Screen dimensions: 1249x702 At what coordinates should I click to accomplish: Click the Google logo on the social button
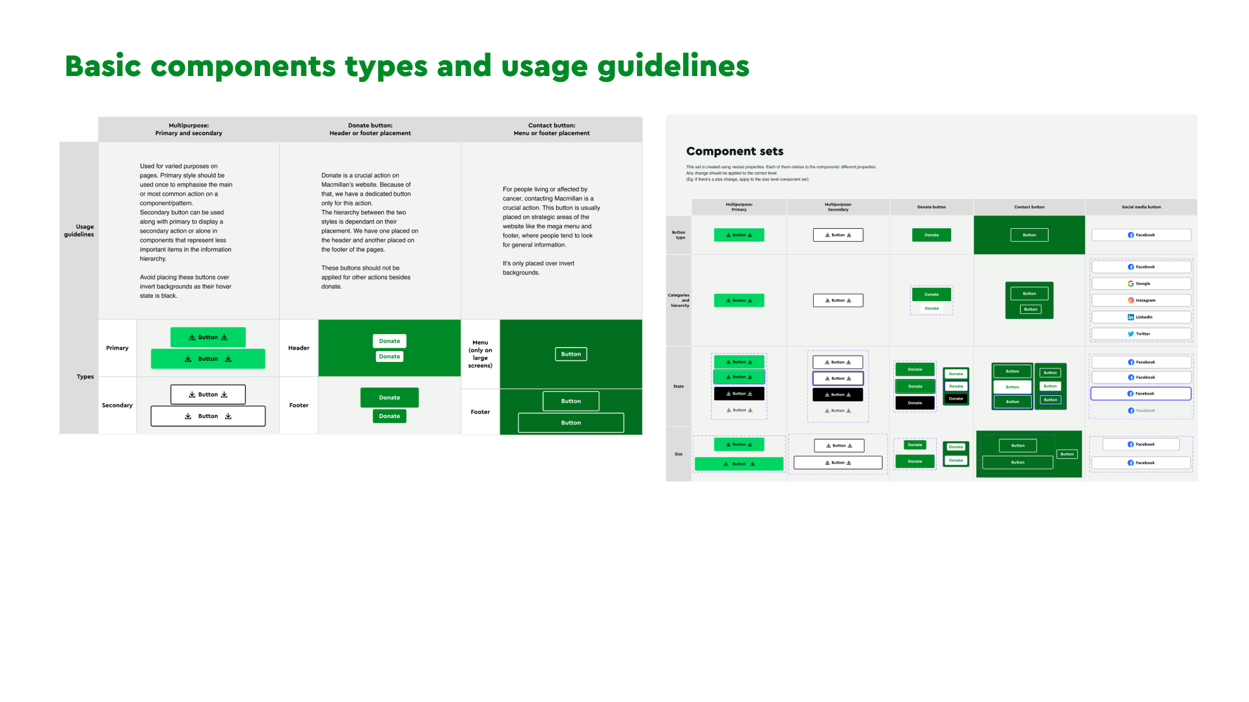[1131, 283]
